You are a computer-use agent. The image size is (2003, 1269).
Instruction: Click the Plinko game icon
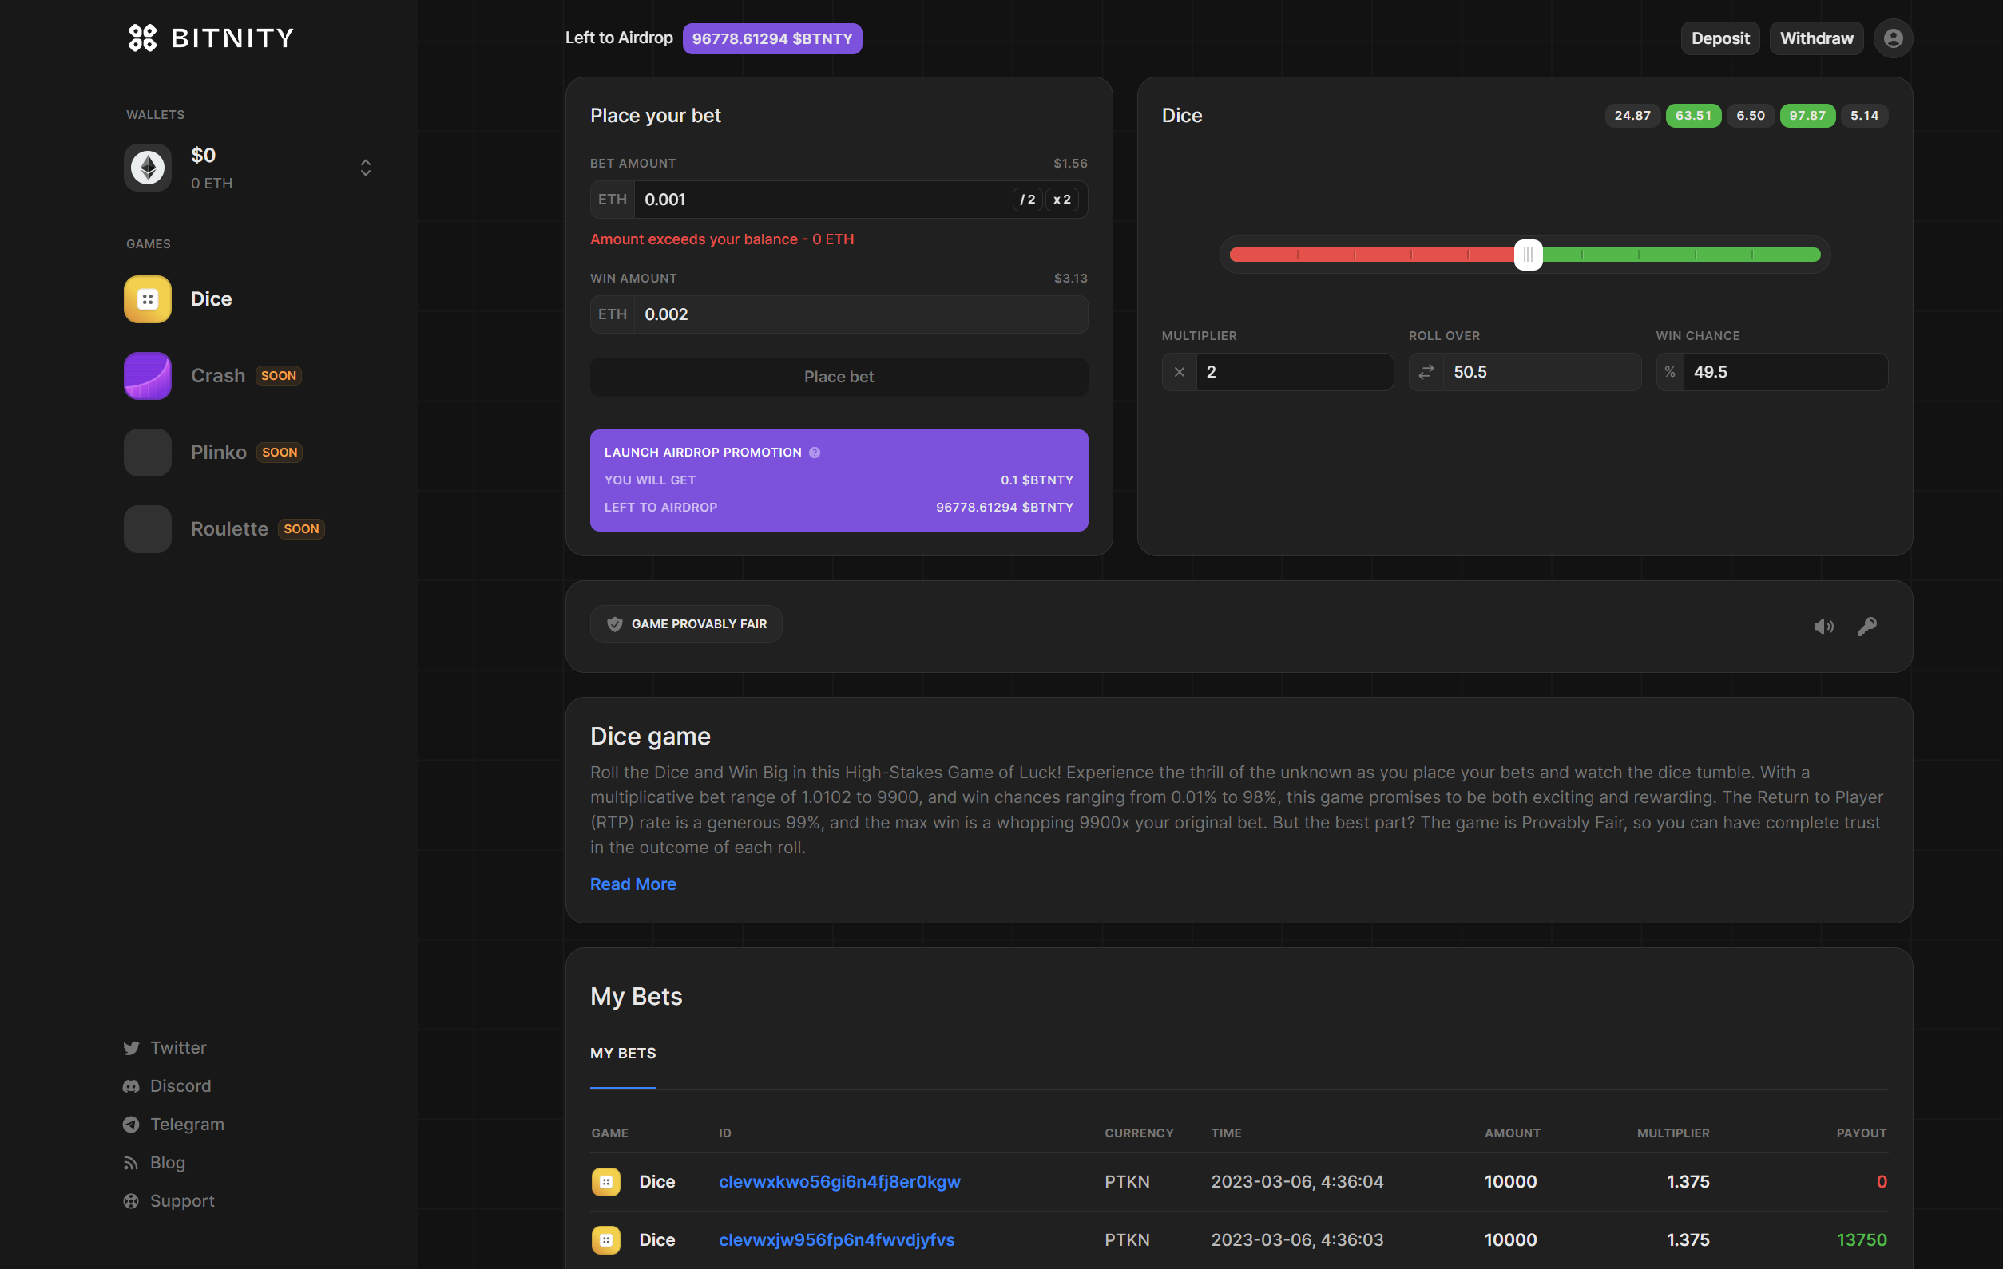148,452
